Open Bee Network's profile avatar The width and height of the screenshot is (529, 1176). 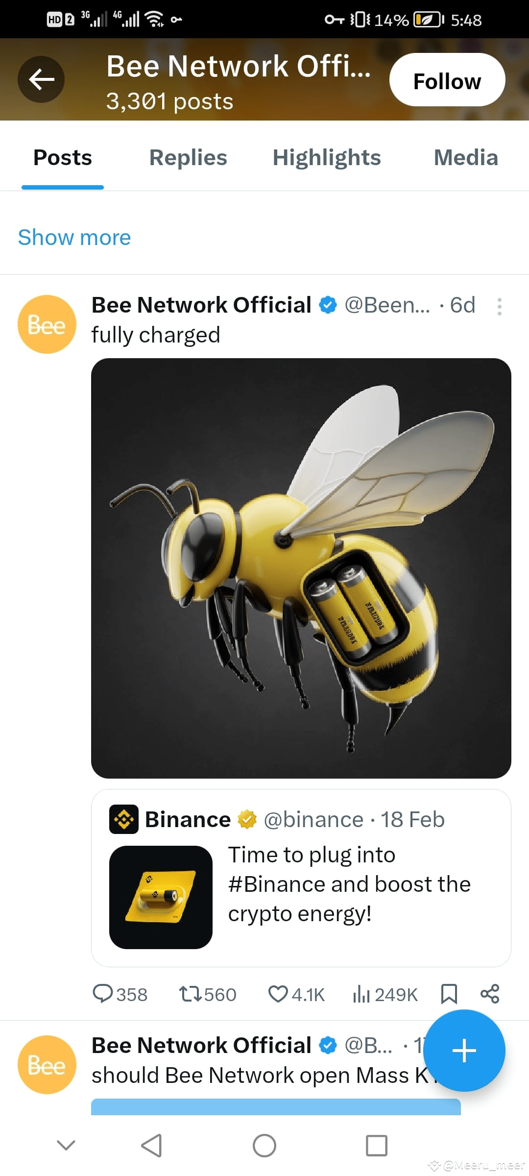point(47,323)
